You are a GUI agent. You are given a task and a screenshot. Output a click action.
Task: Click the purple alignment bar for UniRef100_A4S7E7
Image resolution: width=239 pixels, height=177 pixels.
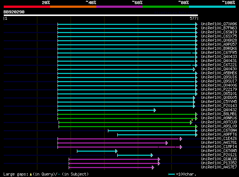pos(111,168)
